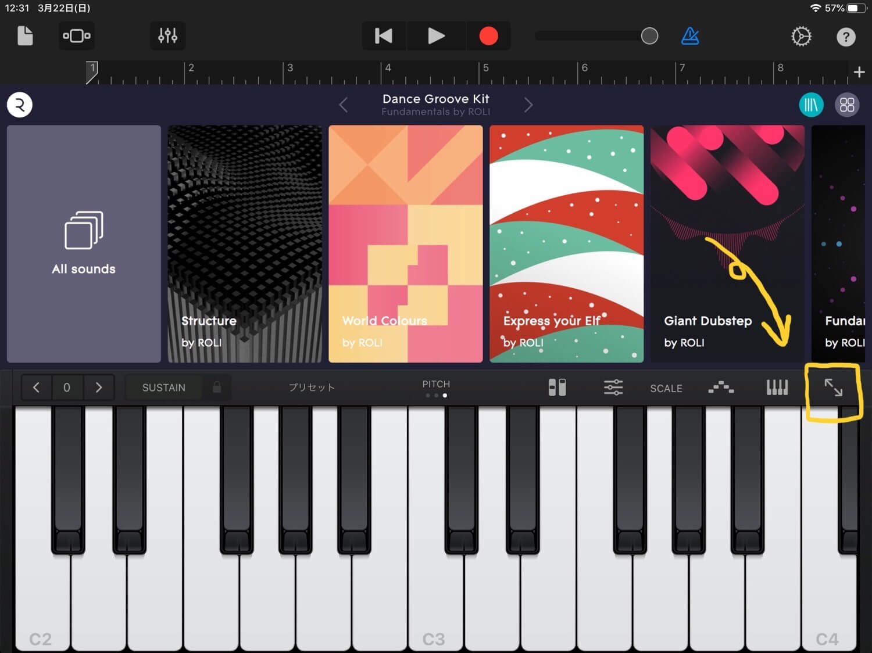
Task: Toggle the keyboard split layout icon
Action: [557, 388]
